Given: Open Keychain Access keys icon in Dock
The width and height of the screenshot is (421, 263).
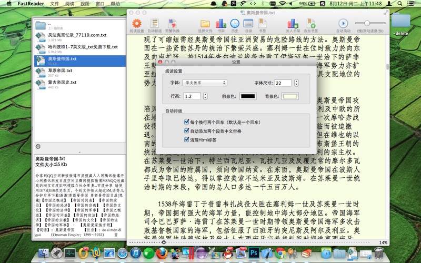Looking at the screenshot, I should [293, 253].
